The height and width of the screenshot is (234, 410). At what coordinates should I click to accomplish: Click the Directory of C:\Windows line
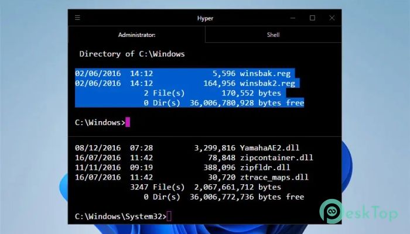(x=132, y=54)
